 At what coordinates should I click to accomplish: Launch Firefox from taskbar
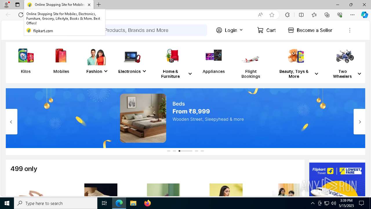pyautogui.click(x=148, y=203)
